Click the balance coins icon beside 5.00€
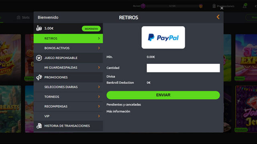The image size is (257, 144). coord(39,28)
